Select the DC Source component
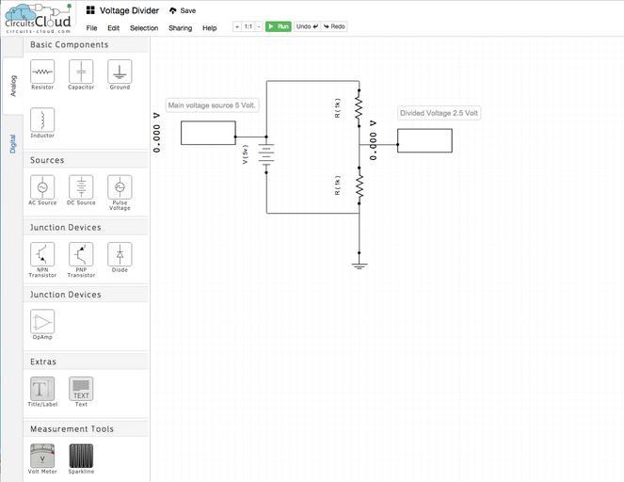 tap(81, 186)
